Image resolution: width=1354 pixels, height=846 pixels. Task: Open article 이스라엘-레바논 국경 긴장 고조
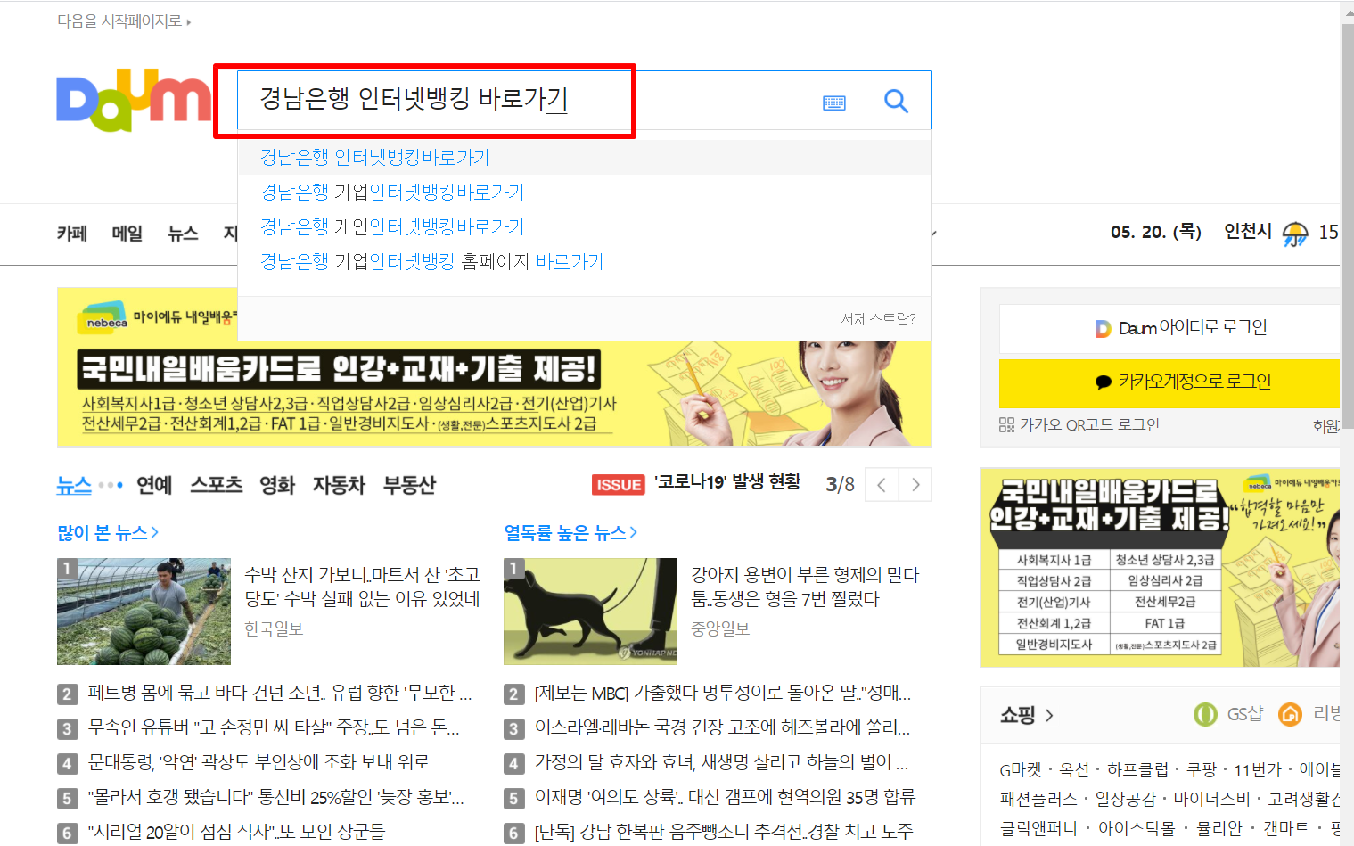point(722,727)
